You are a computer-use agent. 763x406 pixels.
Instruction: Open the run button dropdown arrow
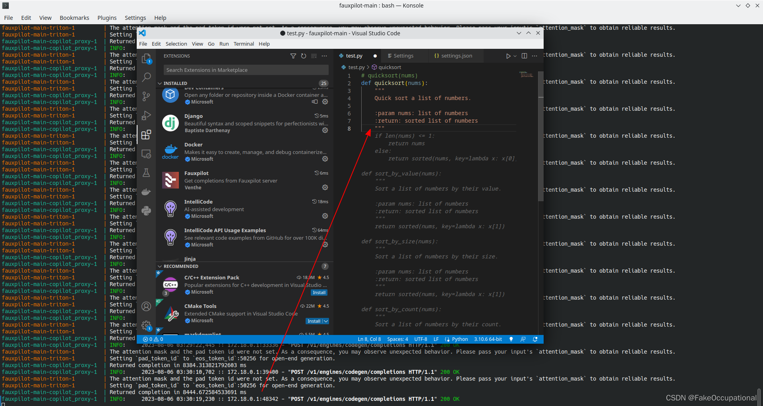tap(515, 56)
